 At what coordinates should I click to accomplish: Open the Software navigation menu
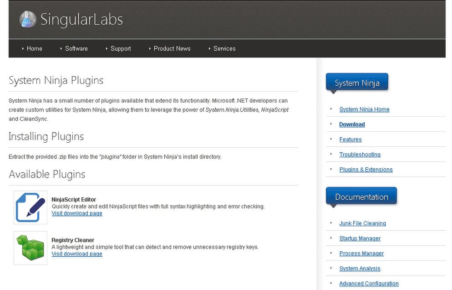[76, 49]
